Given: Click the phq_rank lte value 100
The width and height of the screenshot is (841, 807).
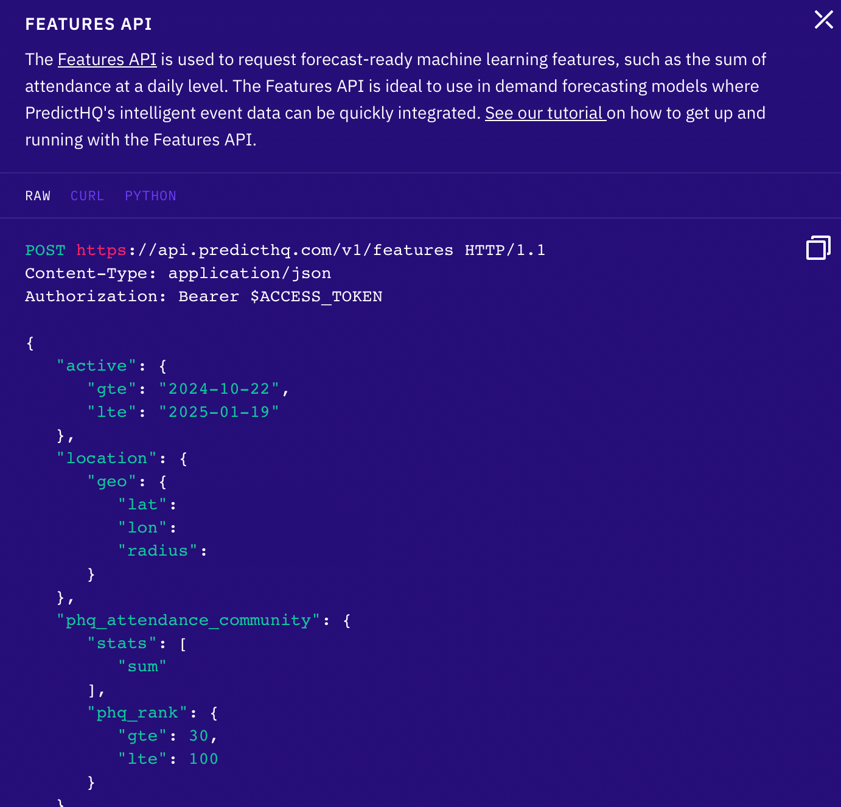Looking at the screenshot, I should (204, 759).
